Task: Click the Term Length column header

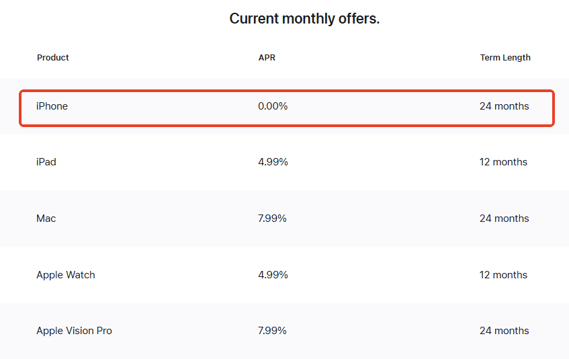Action: click(505, 58)
